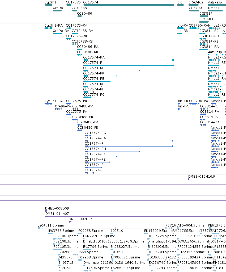Select the bic gene label

pos(180,2)
